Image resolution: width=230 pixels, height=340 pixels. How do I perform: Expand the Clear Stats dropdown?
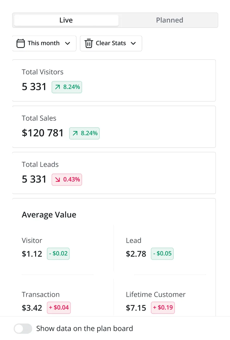click(111, 44)
